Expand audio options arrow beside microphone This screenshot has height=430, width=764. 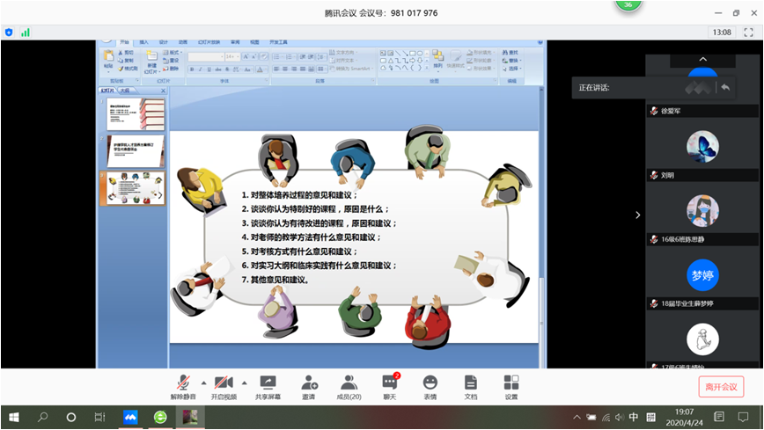coord(203,383)
